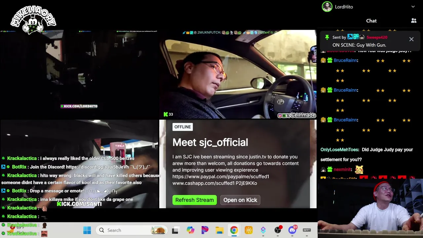Screen dimensions: 423x238
Task: Click the LordHito channel avatar
Action: (x=327, y=7)
